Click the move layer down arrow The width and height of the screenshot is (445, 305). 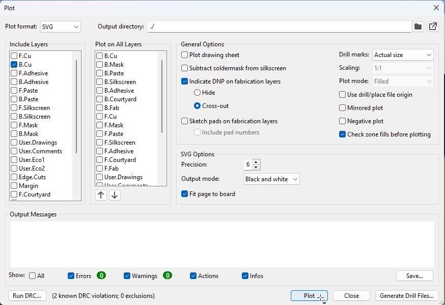(x=115, y=195)
